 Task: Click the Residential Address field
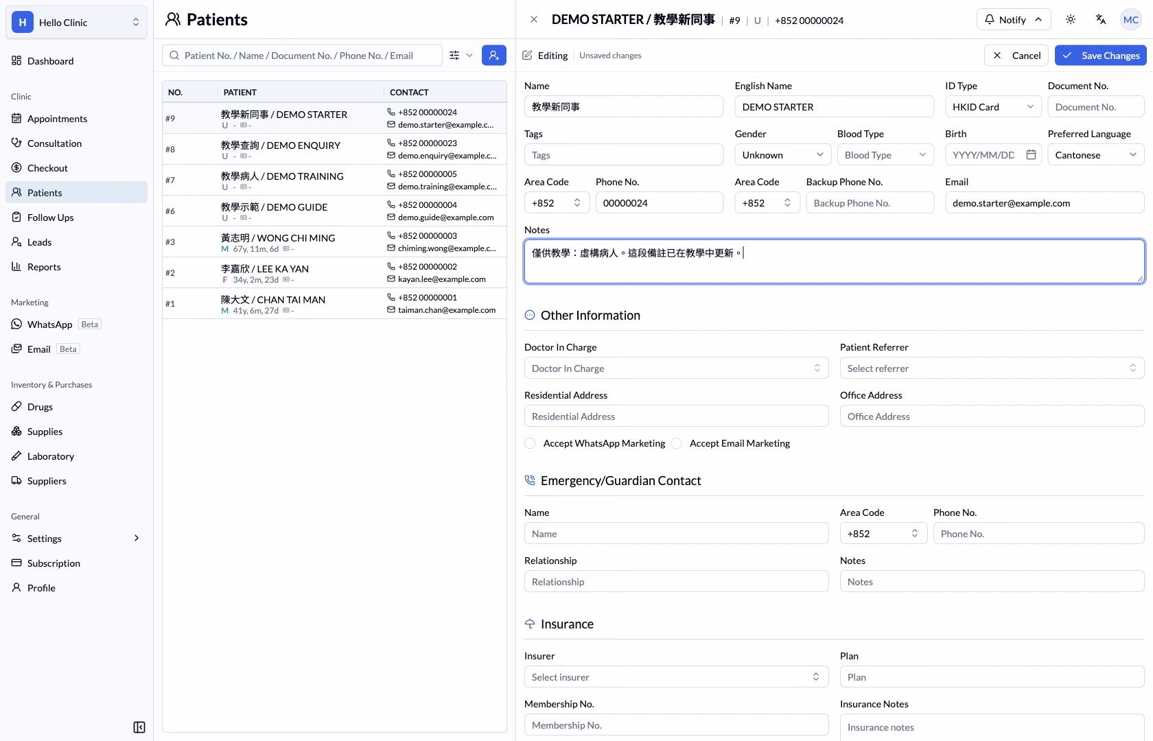tap(677, 416)
